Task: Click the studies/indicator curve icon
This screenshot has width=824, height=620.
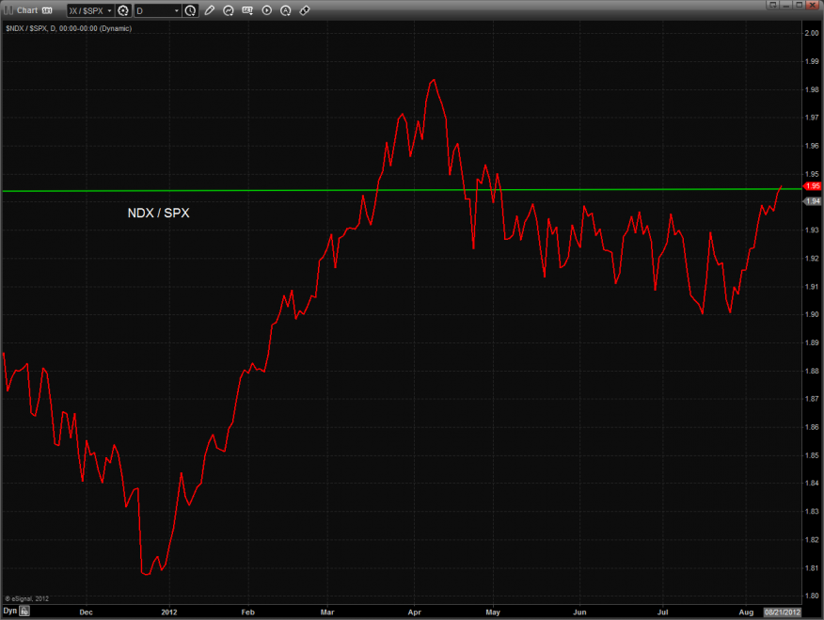Action: coord(229,10)
